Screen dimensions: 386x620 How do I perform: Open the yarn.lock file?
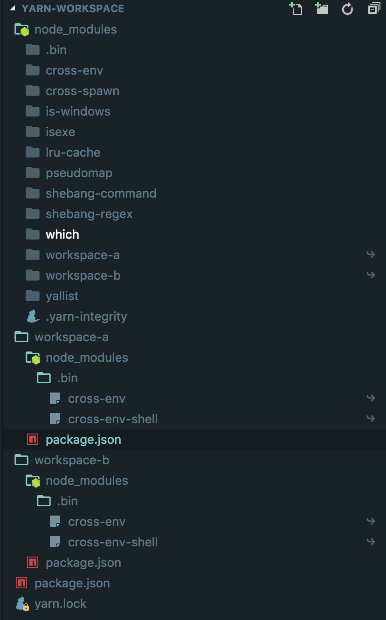point(60,604)
